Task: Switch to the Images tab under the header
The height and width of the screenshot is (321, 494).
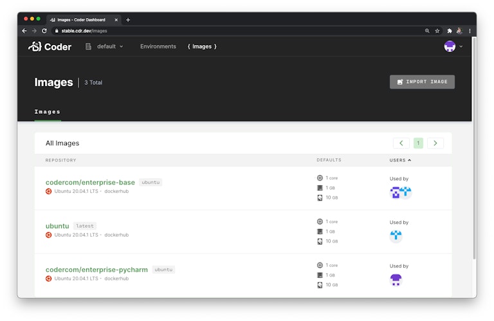Action: (x=47, y=111)
